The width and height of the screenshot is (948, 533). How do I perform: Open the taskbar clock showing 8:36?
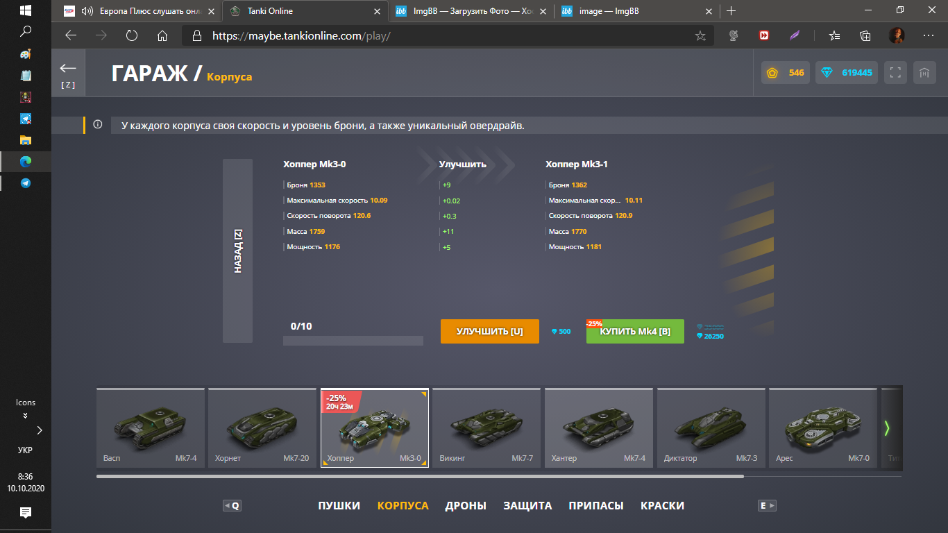26,477
